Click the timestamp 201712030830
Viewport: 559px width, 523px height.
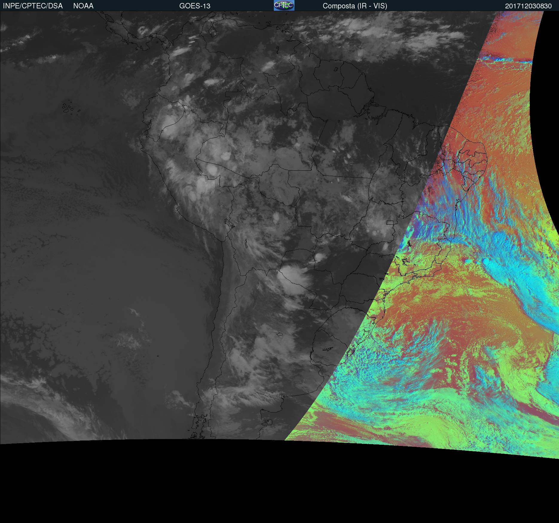click(528, 6)
